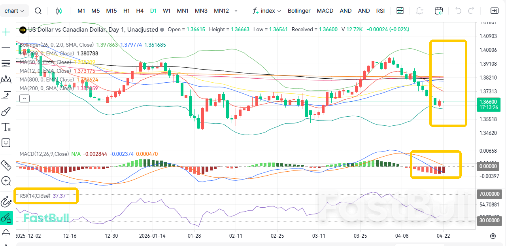Select the crosshair cursor tool
This screenshot has height=246, width=506.
coord(6,32)
